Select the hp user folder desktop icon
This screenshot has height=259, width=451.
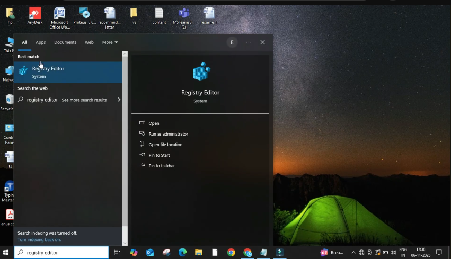(x=10, y=16)
